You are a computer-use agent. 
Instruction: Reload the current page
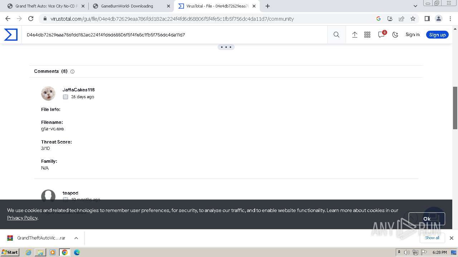[x=31, y=19]
